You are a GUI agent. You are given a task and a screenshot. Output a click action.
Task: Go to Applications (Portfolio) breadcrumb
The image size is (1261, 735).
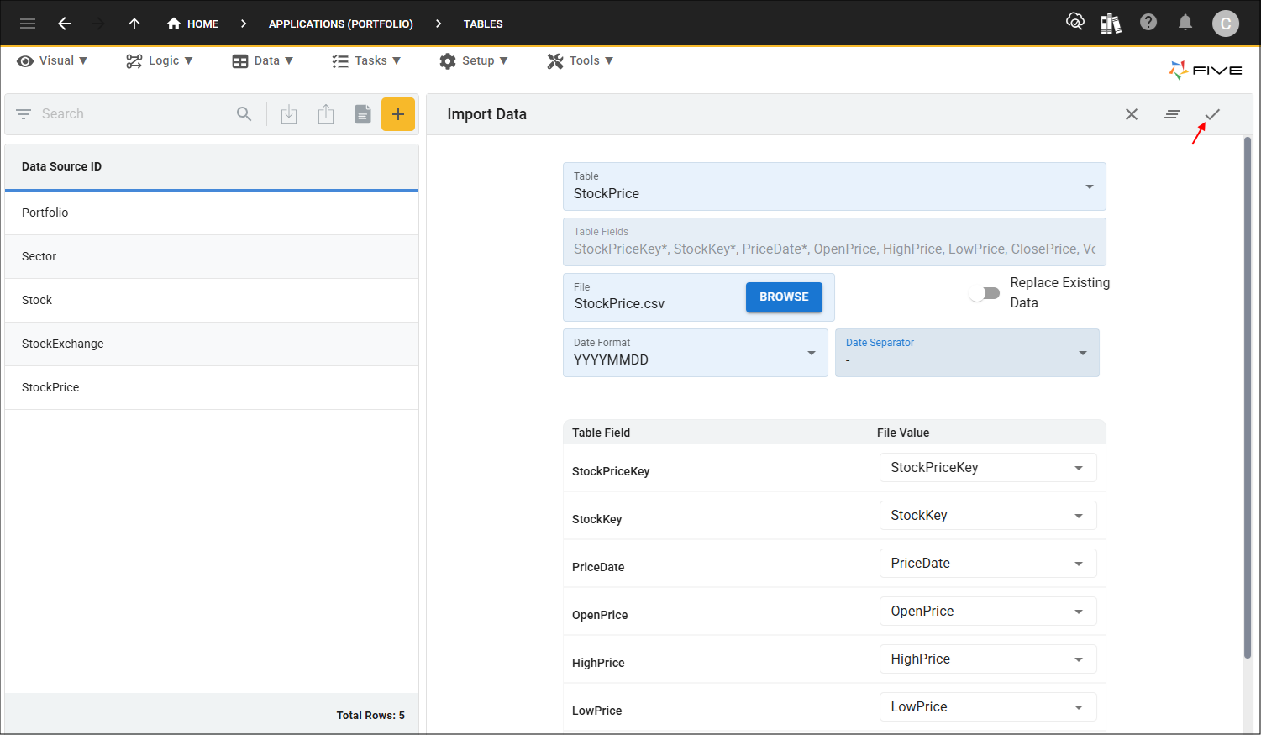click(x=341, y=24)
